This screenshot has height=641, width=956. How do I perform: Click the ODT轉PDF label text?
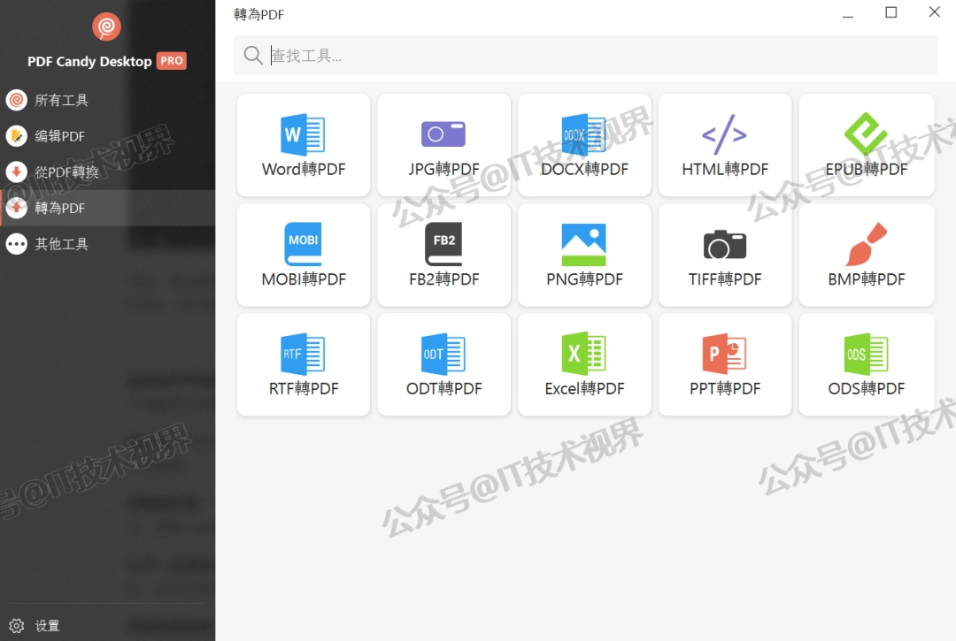pyautogui.click(x=443, y=388)
